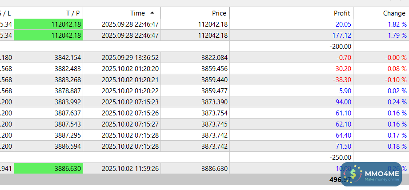Click the Price column header

click(220, 13)
